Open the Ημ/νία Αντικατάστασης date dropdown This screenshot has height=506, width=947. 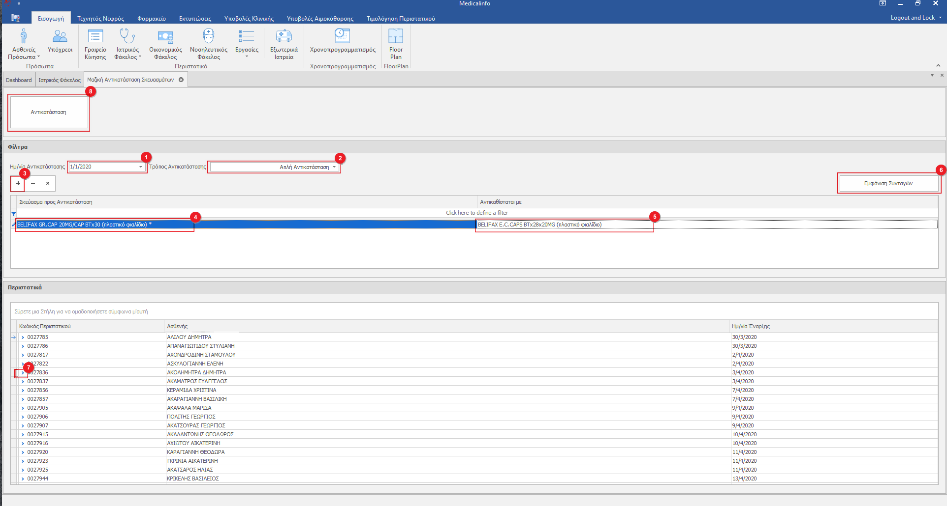(x=141, y=167)
